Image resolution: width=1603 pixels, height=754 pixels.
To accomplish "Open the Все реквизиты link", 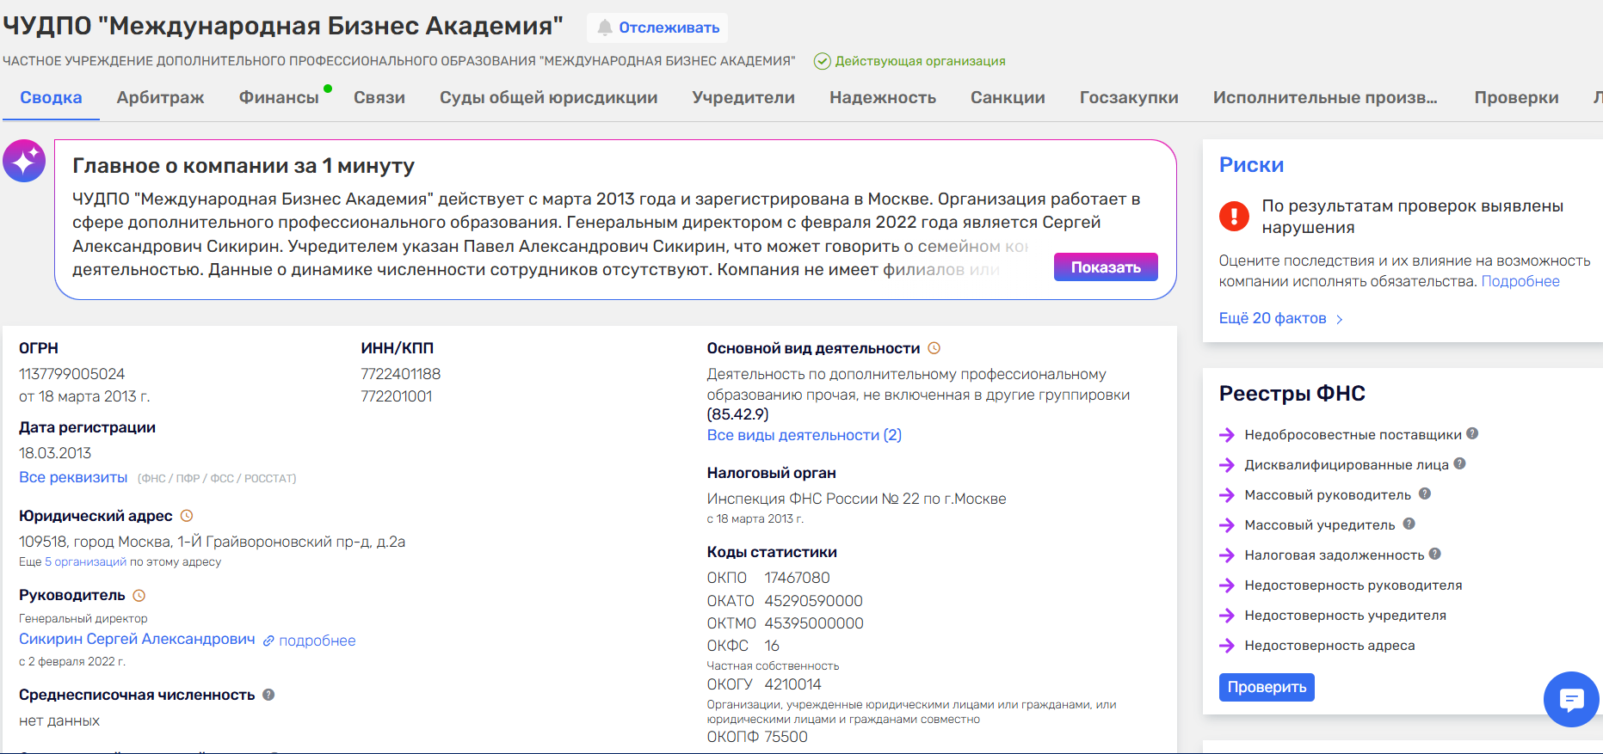I will point(73,477).
